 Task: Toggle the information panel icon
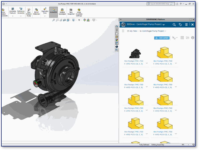(193, 38)
